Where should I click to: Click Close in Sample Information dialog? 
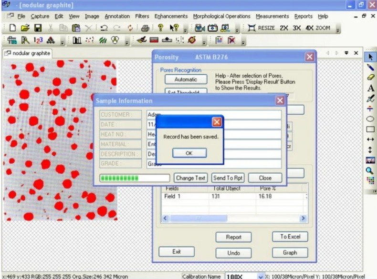tap(265, 178)
